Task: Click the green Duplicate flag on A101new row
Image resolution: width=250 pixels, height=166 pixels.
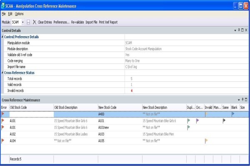Action: pos(188,127)
